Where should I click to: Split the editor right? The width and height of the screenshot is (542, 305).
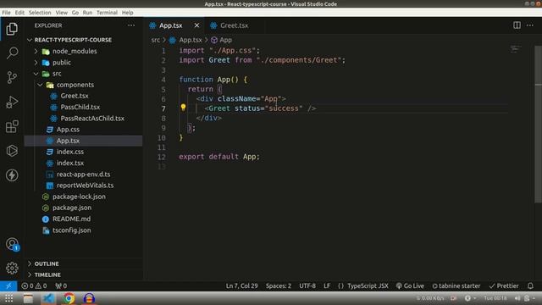point(517,25)
